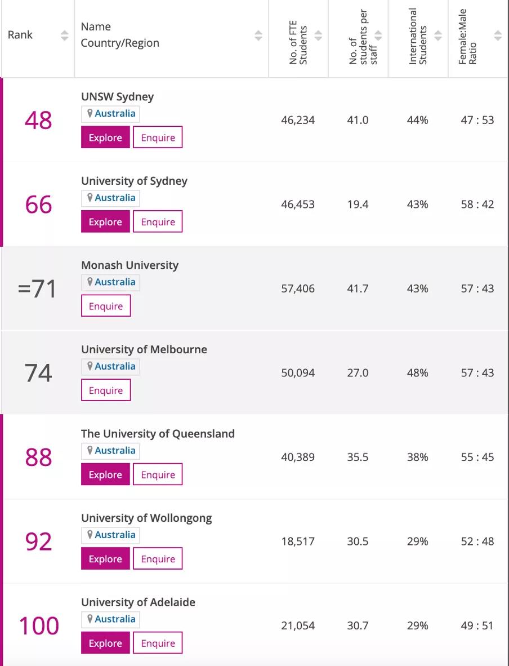Enquire about Monash University
This screenshot has height=666, width=509.
[x=106, y=306]
